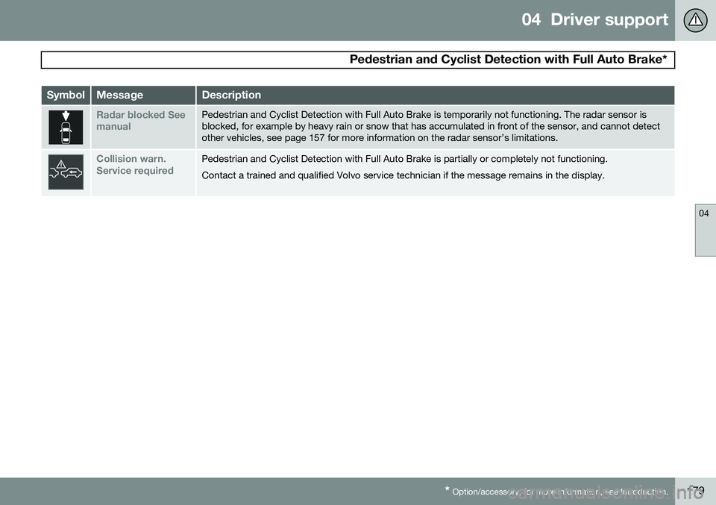
Task: Click the 'Message' column header
Action: coord(119,95)
